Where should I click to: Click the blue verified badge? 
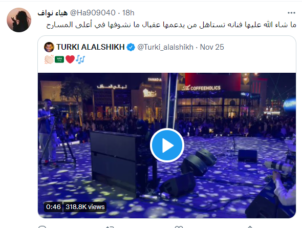[131, 47]
